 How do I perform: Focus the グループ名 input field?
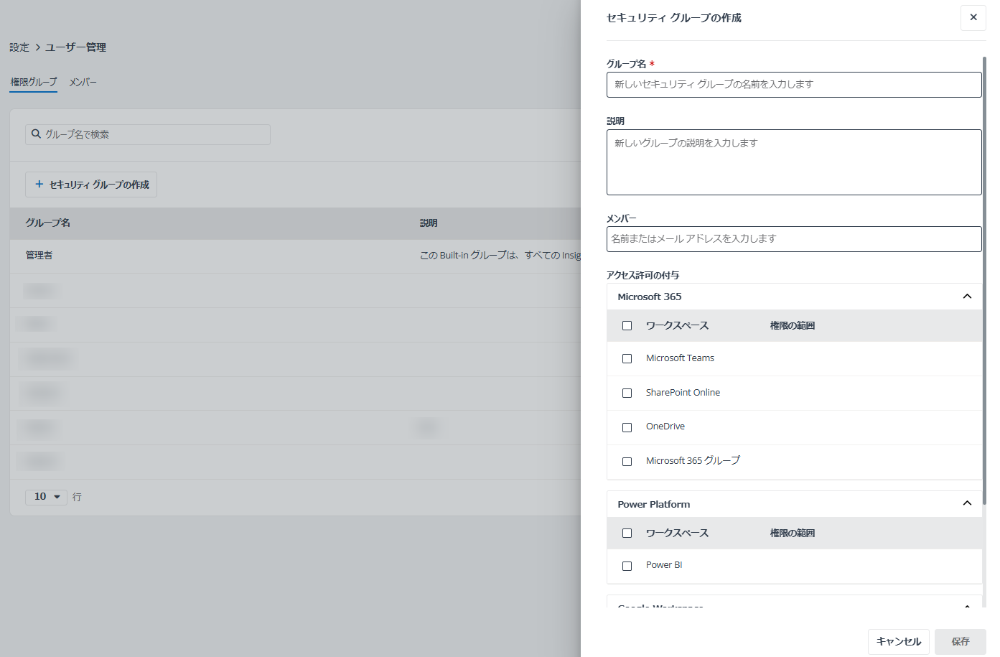[x=794, y=85]
